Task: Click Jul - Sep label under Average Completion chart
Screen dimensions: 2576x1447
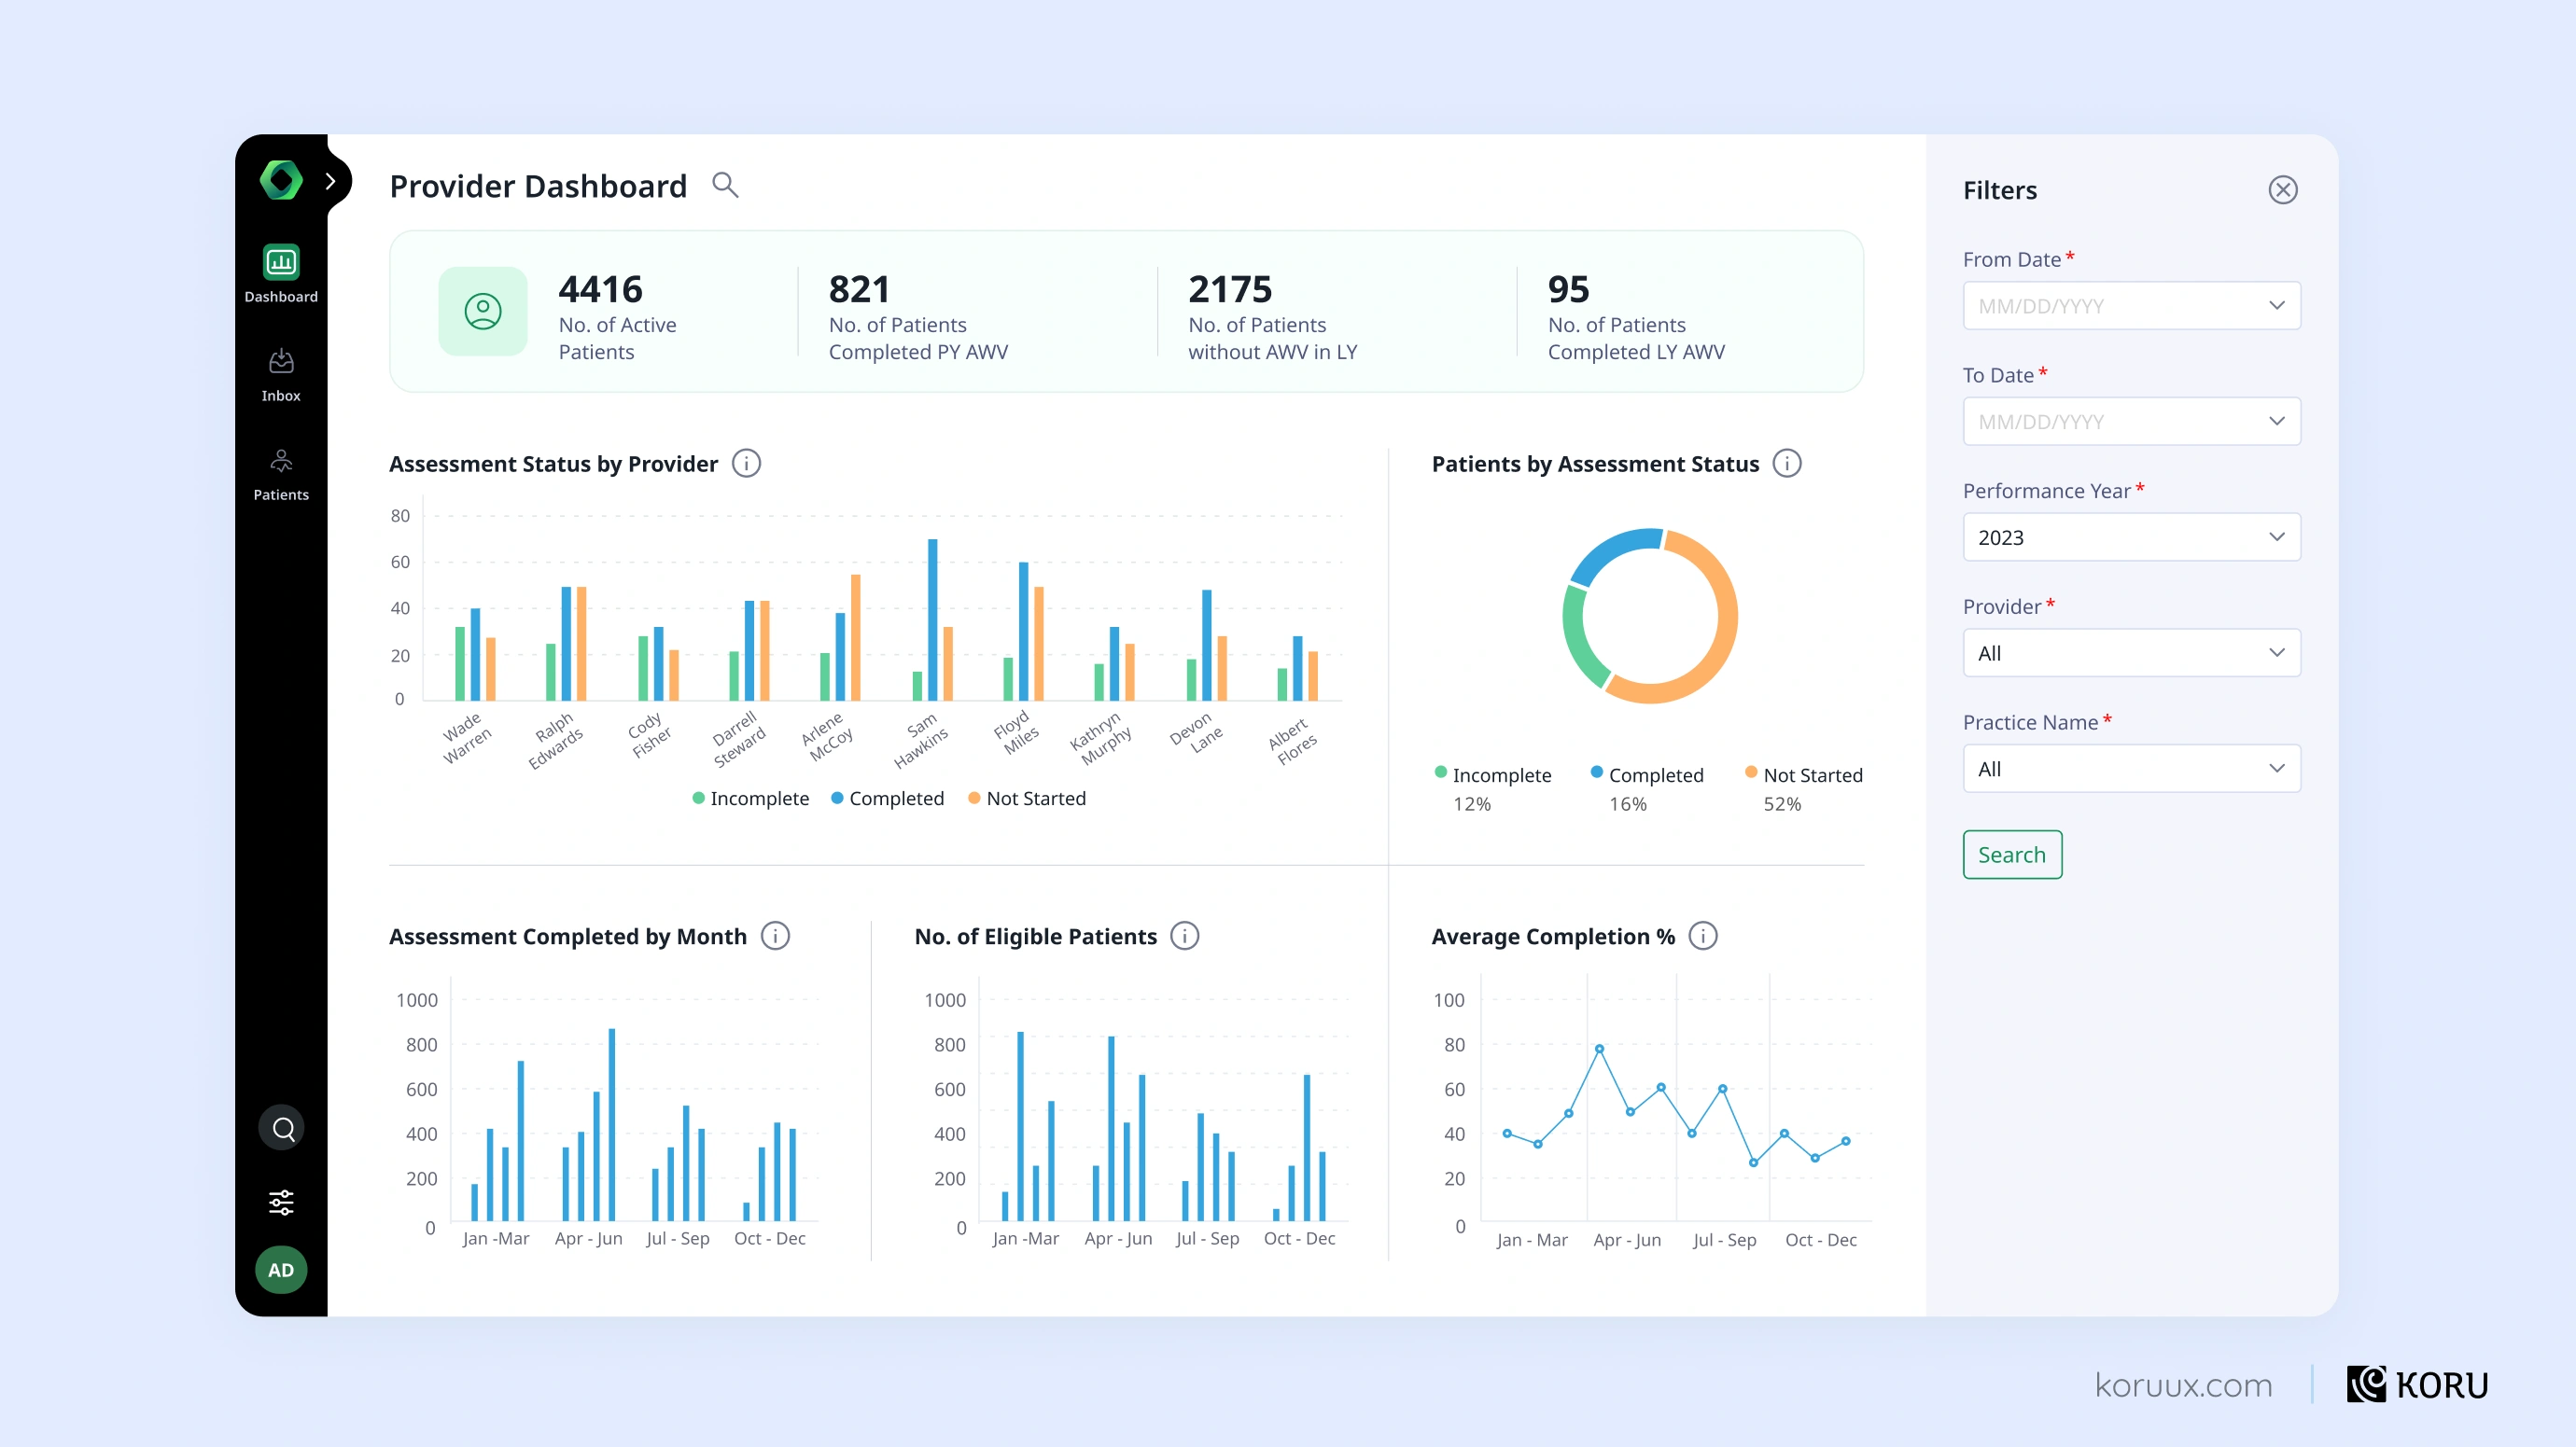Action: pyautogui.click(x=1725, y=1240)
